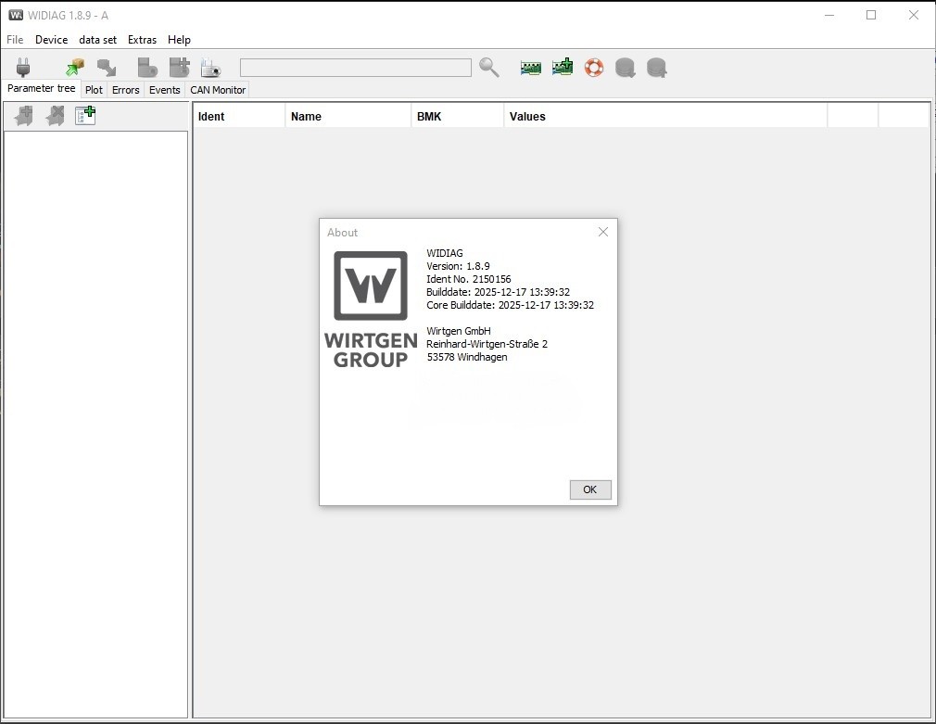Minimize the WIDIAG main window
The width and height of the screenshot is (936, 724).
click(829, 15)
